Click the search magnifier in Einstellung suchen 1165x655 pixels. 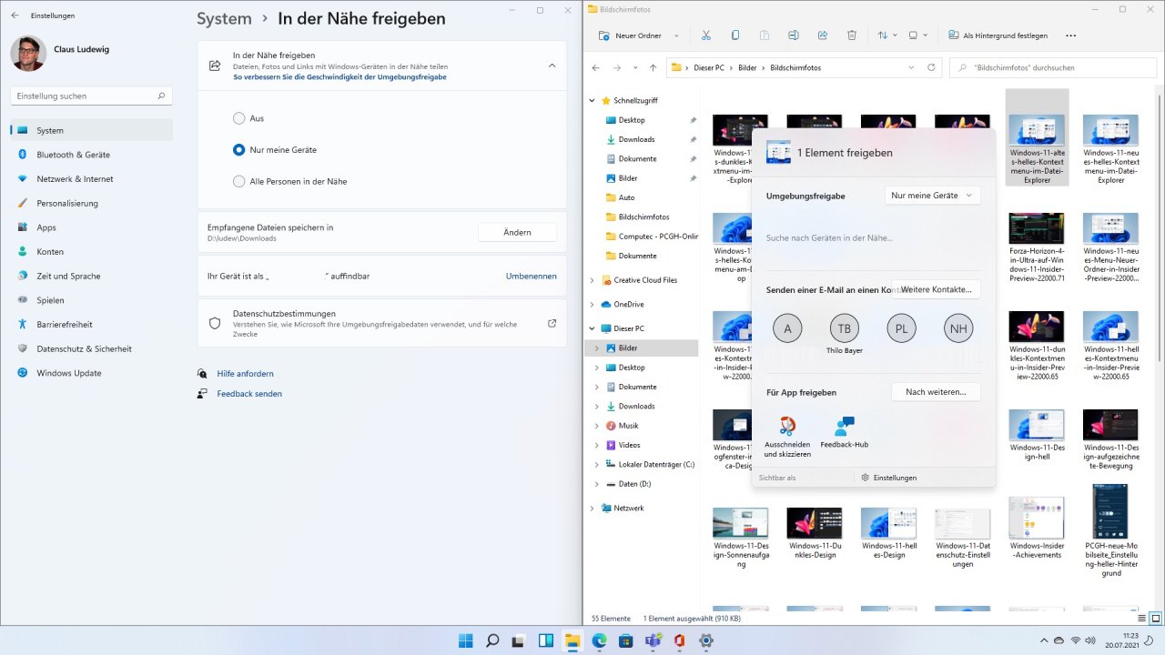pos(161,96)
